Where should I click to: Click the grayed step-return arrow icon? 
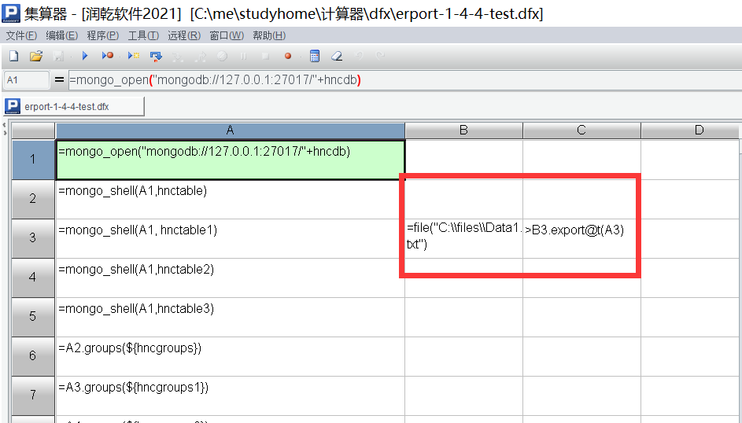[200, 57]
